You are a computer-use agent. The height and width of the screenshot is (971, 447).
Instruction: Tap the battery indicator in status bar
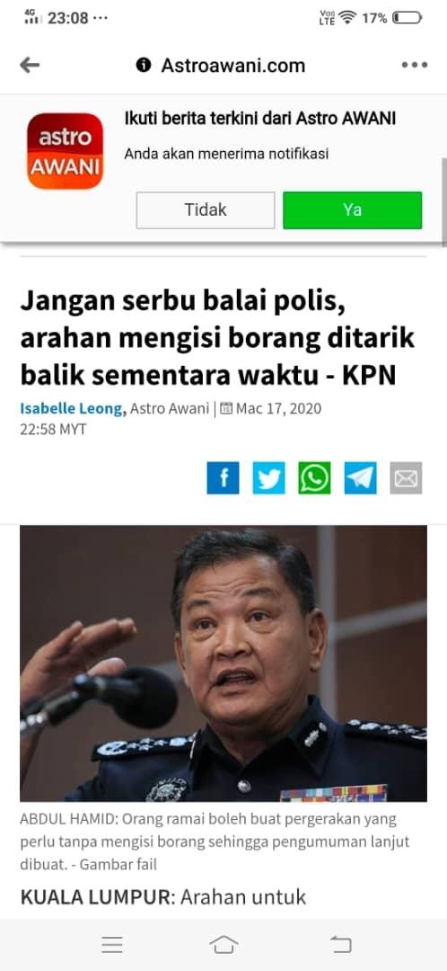tap(408, 18)
